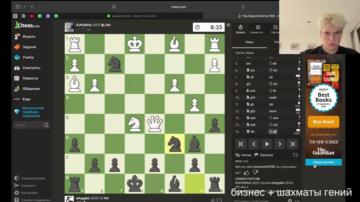Open chat options three-dot menu

click(297, 201)
